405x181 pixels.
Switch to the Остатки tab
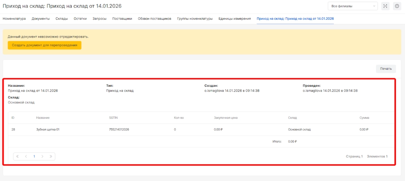coord(80,19)
